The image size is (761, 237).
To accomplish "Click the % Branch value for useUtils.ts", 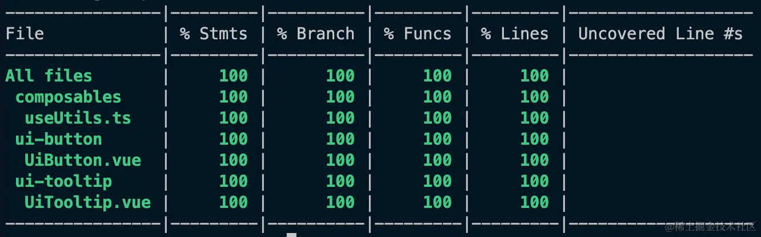I will coord(341,118).
